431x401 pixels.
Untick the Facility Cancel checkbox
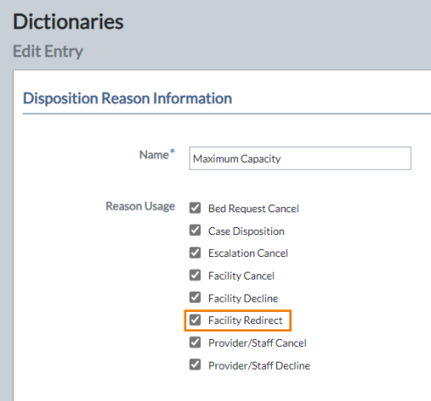(195, 275)
